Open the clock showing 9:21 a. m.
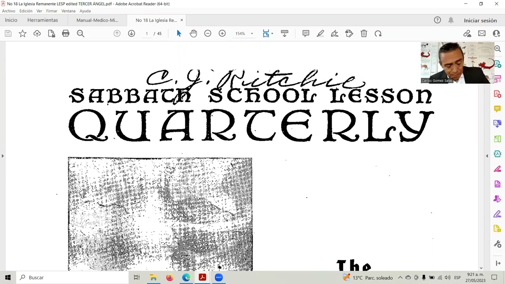 coord(475,277)
